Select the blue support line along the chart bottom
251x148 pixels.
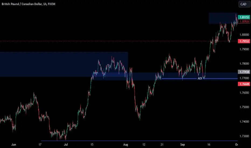tap(139, 141)
